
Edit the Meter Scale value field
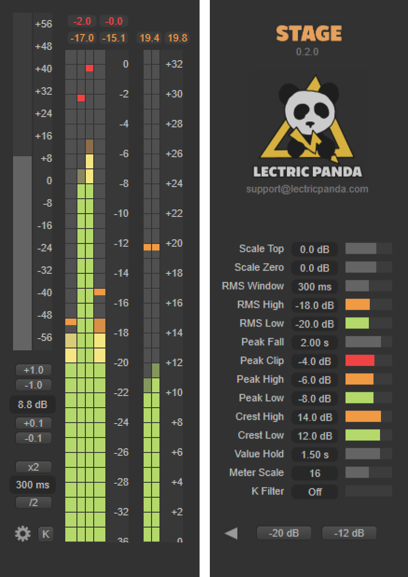(x=315, y=473)
